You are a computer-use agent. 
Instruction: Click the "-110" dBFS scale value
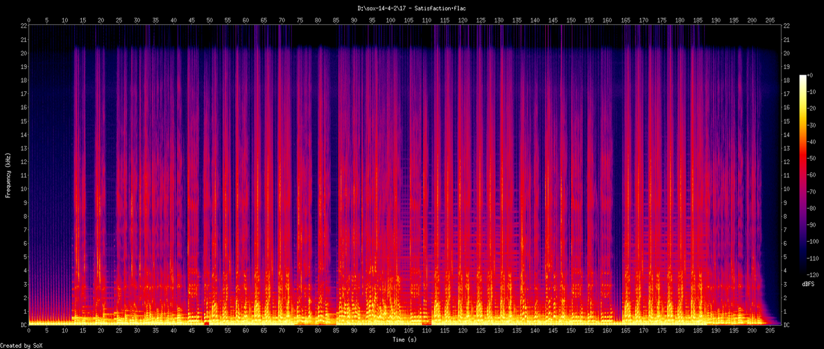(x=813, y=259)
